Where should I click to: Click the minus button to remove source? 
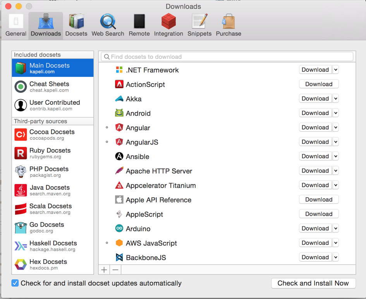[115, 270]
